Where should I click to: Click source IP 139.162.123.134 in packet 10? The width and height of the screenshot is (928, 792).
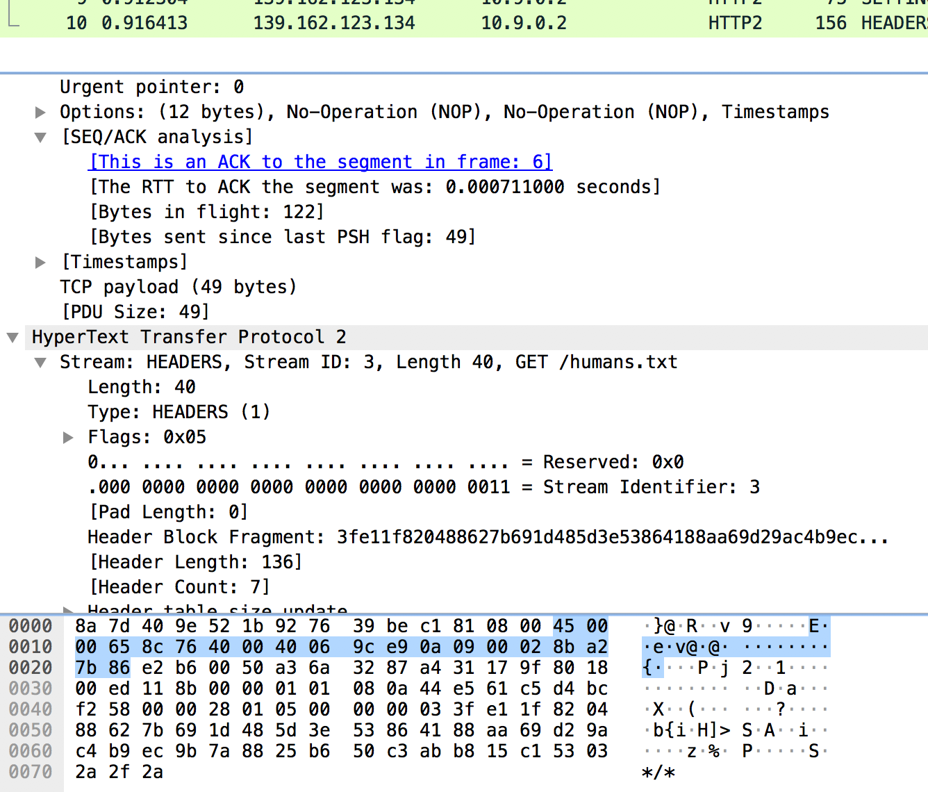pos(334,23)
